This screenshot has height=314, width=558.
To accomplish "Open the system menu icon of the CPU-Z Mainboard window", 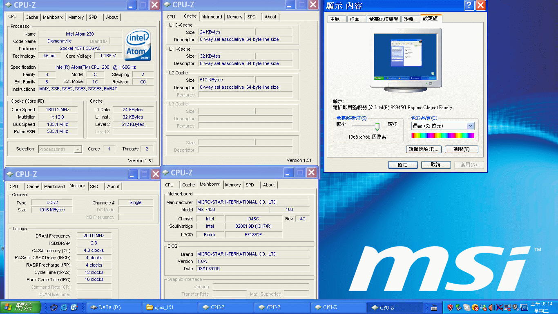I will 165,173.
